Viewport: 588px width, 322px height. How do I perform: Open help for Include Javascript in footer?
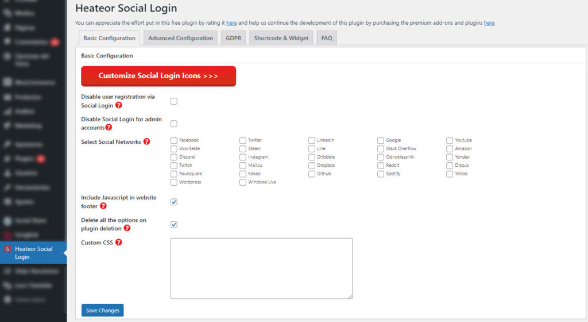click(103, 206)
